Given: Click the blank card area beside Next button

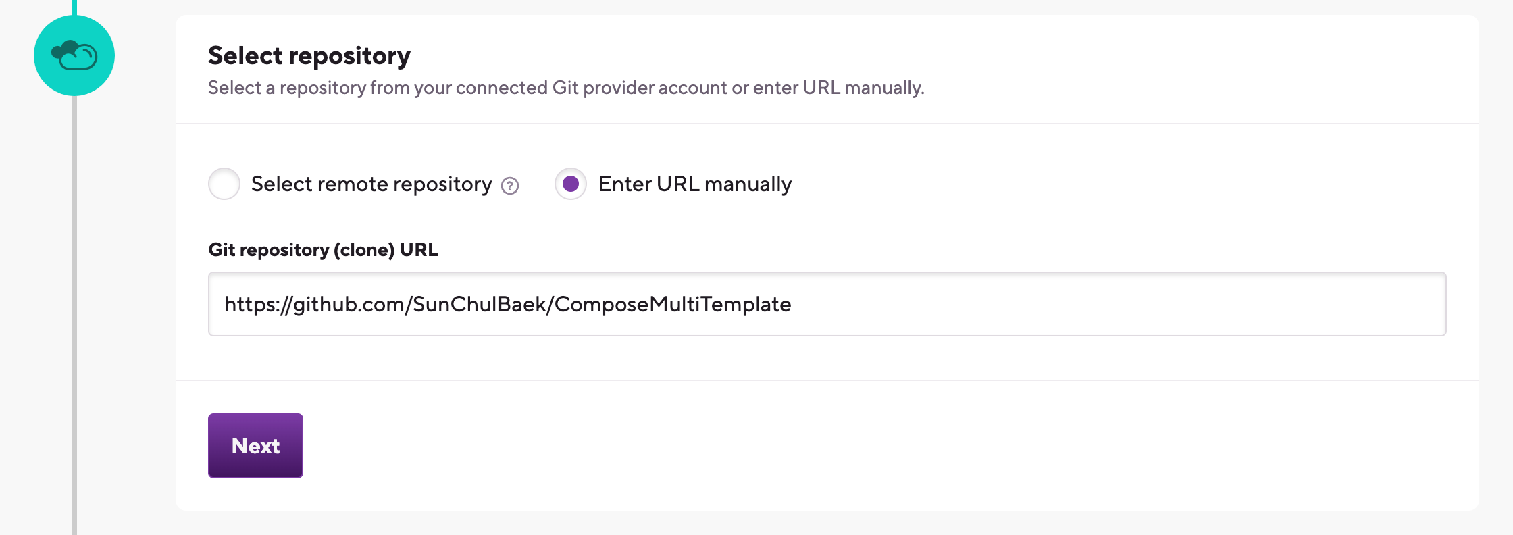Looking at the screenshot, I should [x=878, y=446].
